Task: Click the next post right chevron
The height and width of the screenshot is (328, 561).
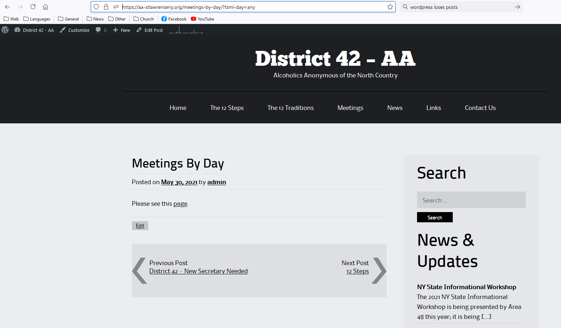Action: (x=379, y=271)
